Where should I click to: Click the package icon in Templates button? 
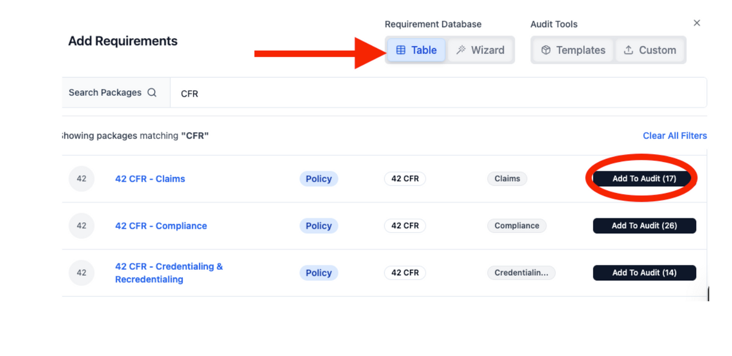(546, 50)
